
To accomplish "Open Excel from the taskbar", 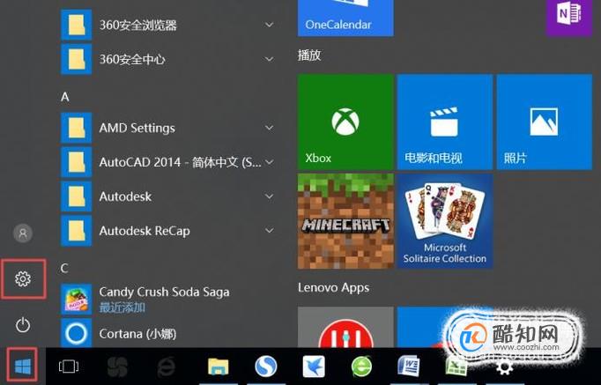I will click(x=456, y=366).
